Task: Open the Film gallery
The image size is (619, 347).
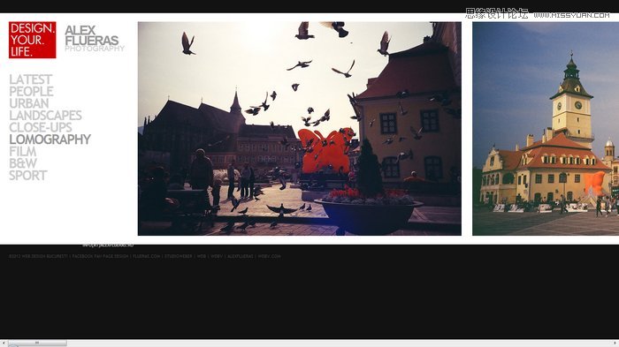Action: 22,151
